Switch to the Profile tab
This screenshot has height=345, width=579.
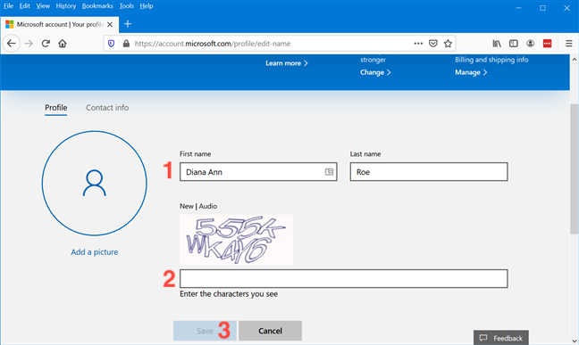click(x=55, y=108)
